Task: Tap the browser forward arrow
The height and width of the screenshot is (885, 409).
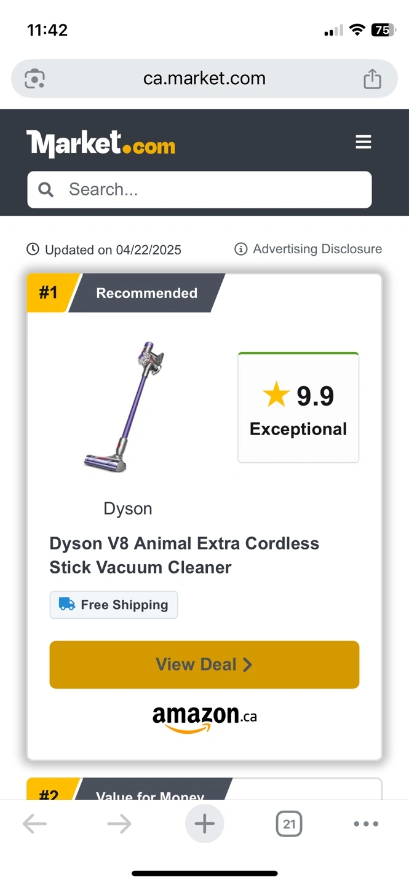Action: [x=119, y=824]
